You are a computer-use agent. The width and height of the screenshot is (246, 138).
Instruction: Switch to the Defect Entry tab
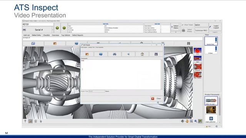click(x=36, y=35)
